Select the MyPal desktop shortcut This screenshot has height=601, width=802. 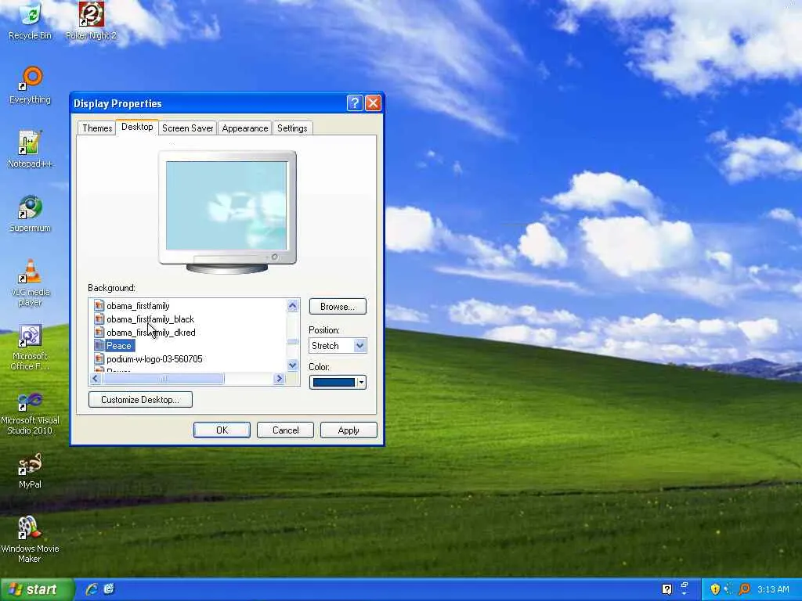[x=30, y=470]
